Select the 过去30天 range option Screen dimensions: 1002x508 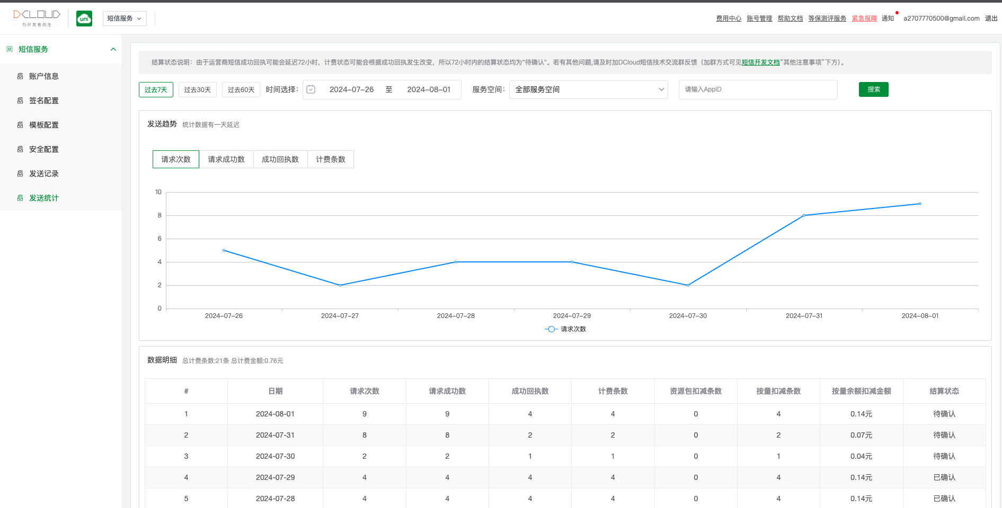pyautogui.click(x=197, y=90)
